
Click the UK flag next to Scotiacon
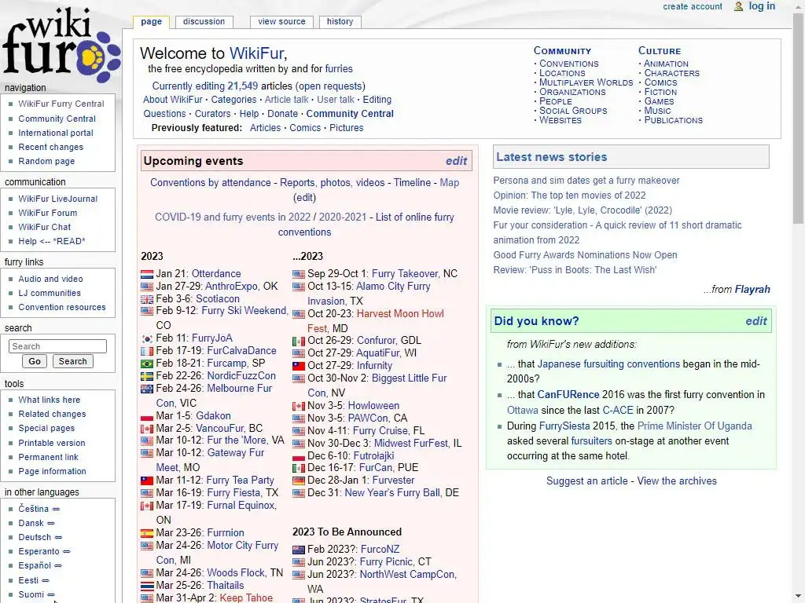pos(147,299)
